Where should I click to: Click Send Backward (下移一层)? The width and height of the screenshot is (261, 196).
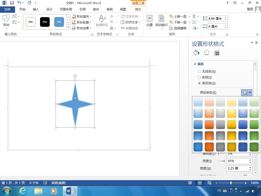[178, 22]
